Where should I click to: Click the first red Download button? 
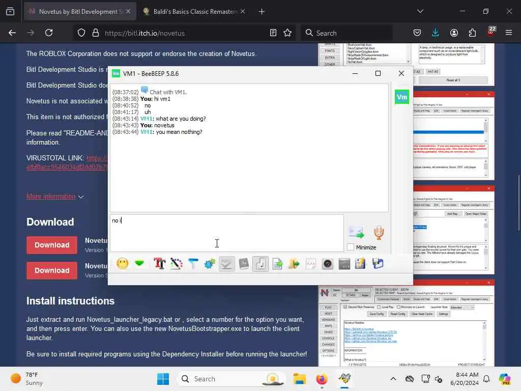click(x=52, y=245)
